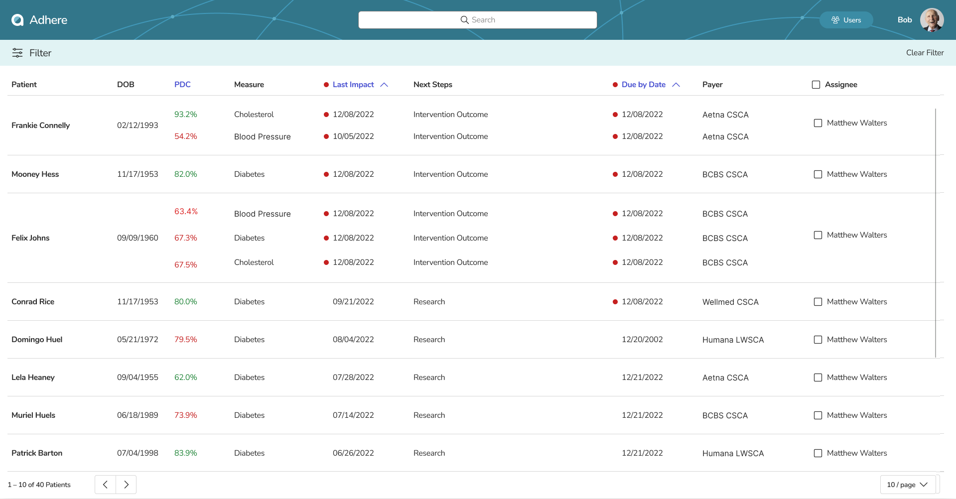
Task: Open the Filter sliders icon
Action: pyautogui.click(x=17, y=53)
